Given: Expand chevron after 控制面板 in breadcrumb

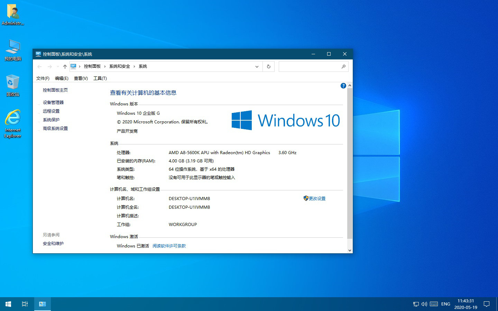Looking at the screenshot, I should (105, 67).
